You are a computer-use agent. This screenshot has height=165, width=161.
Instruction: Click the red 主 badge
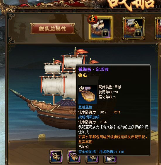[92, 20]
